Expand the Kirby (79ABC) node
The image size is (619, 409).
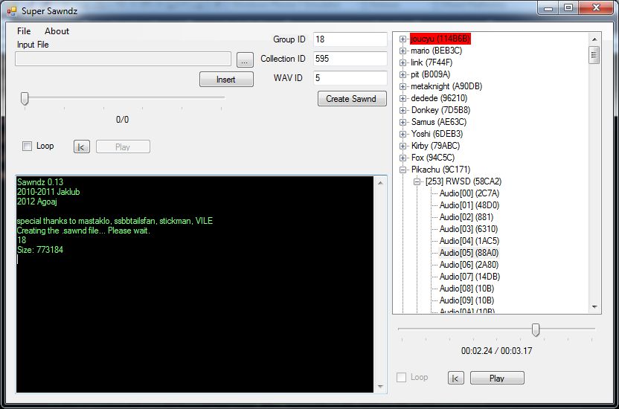click(402, 146)
